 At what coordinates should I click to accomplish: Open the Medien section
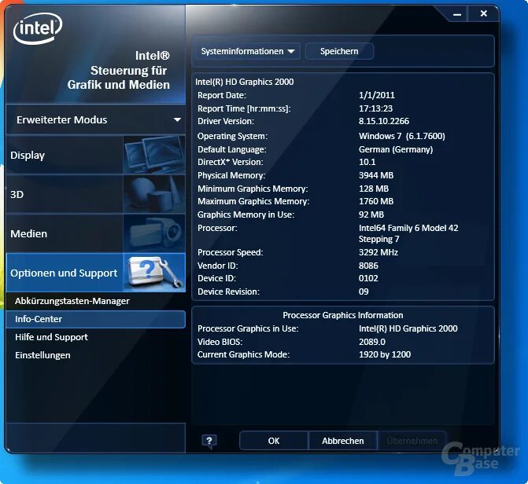tap(96, 233)
